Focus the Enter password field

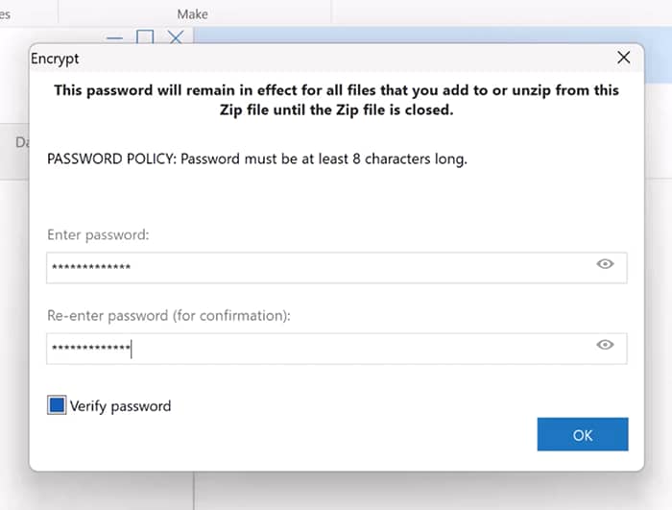pyautogui.click(x=317, y=267)
